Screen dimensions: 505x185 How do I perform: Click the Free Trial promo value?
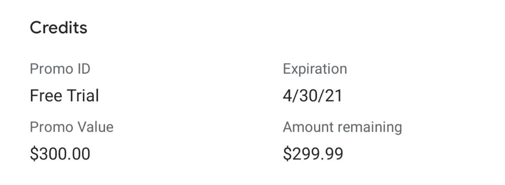coord(64,96)
